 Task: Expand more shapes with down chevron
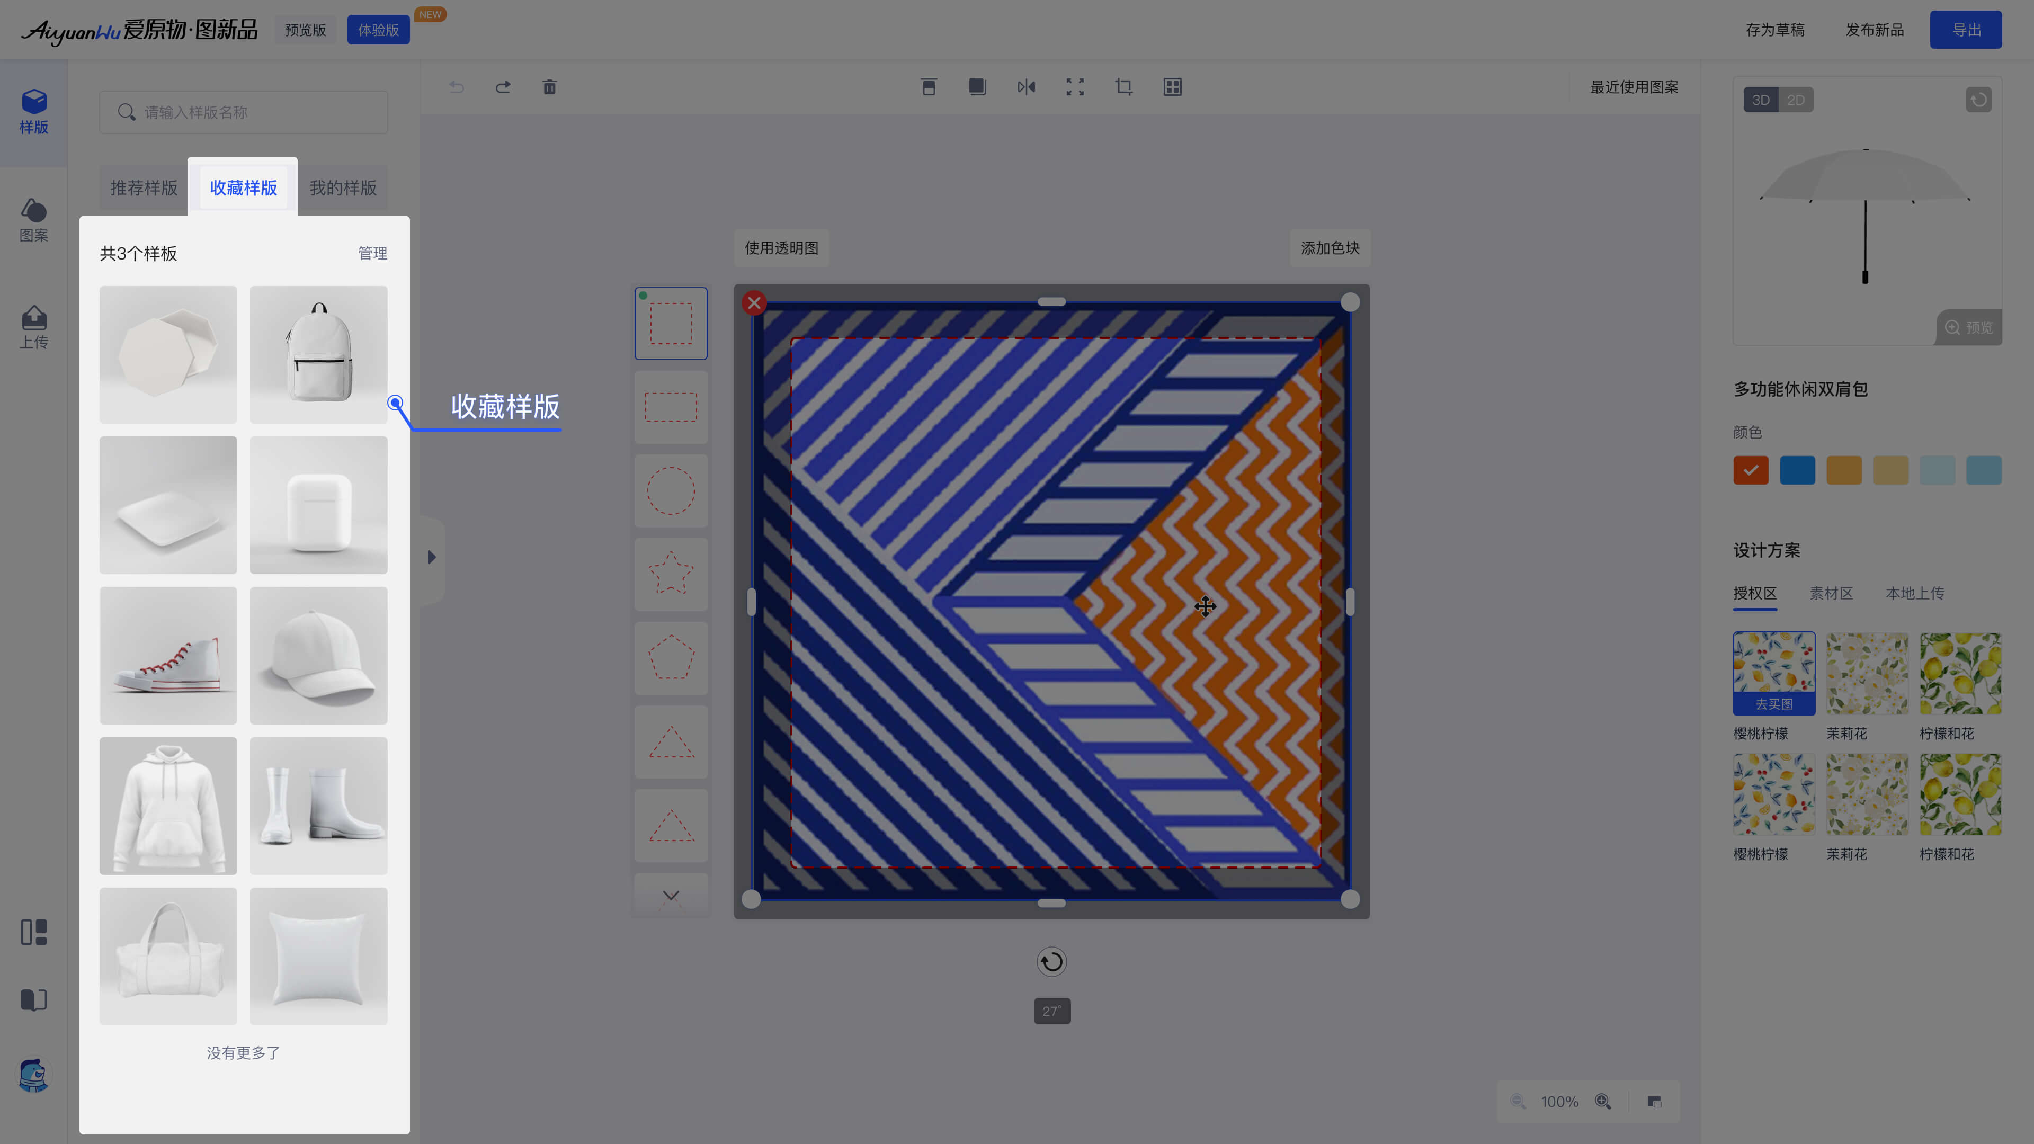[x=671, y=895]
